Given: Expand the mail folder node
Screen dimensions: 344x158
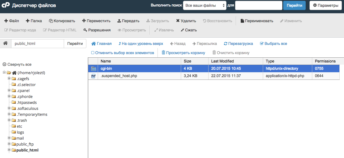Looking at the screenshot, I should tap(9, 138).
